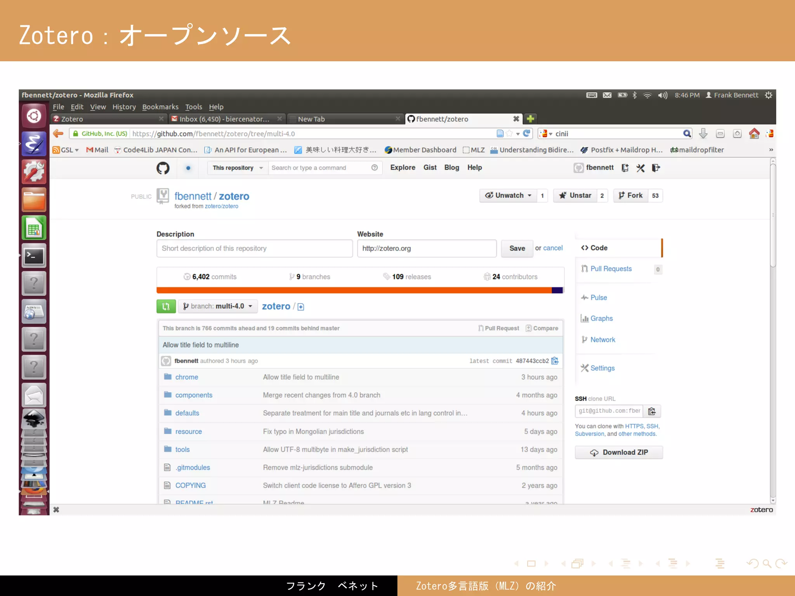The height and width of the screenshot is (596, 795).
Task: Close the Zotero pane X icon
Action: [x=56, y=510]
